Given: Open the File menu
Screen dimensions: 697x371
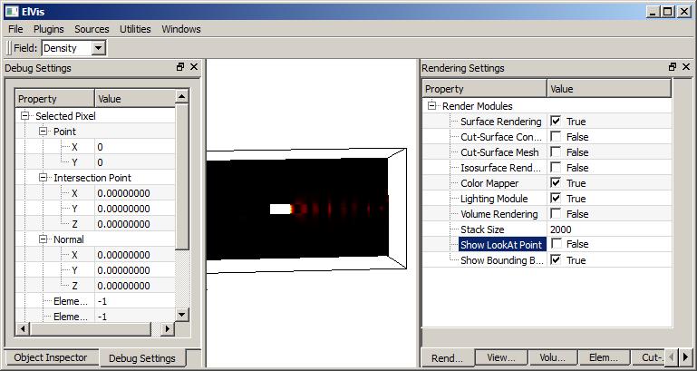Looking at the screenshot, I should 15,29.
